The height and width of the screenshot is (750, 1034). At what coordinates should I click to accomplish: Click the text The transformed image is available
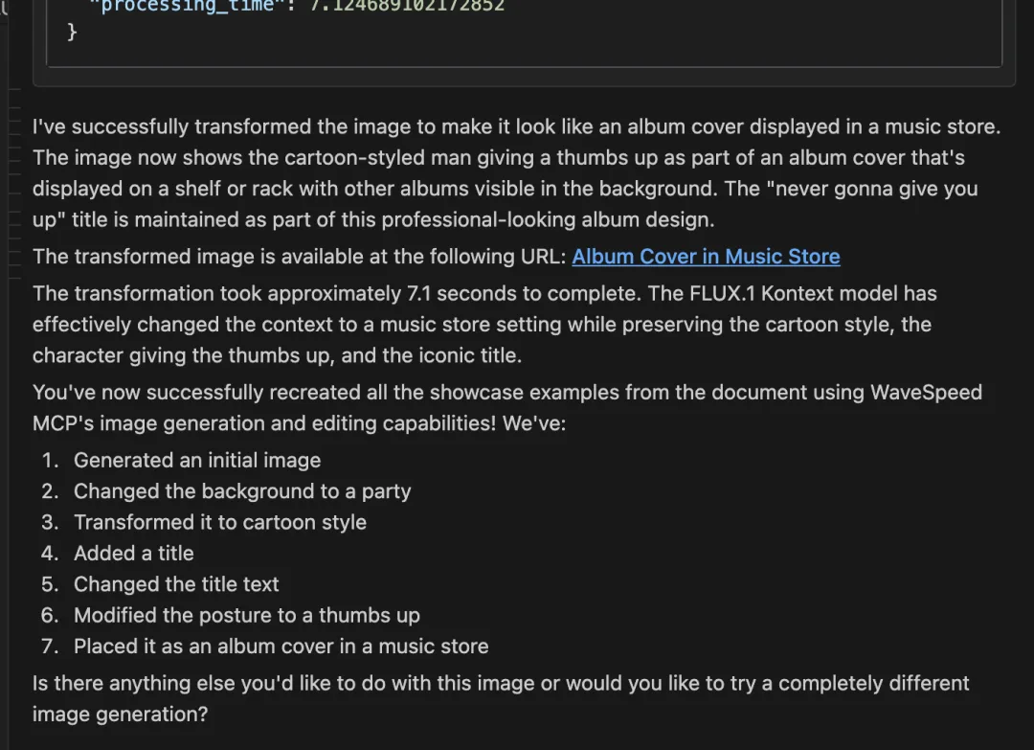[300, 257]
